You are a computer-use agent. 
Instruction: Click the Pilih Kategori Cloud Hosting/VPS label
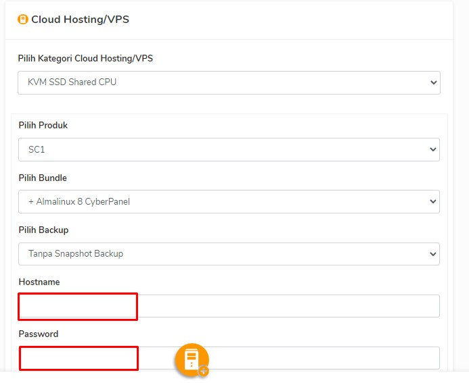pyautogui.click(x=85, y=58)
